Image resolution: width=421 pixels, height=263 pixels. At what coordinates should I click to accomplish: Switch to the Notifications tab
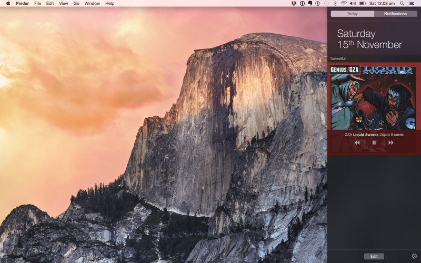coord(396,14)
